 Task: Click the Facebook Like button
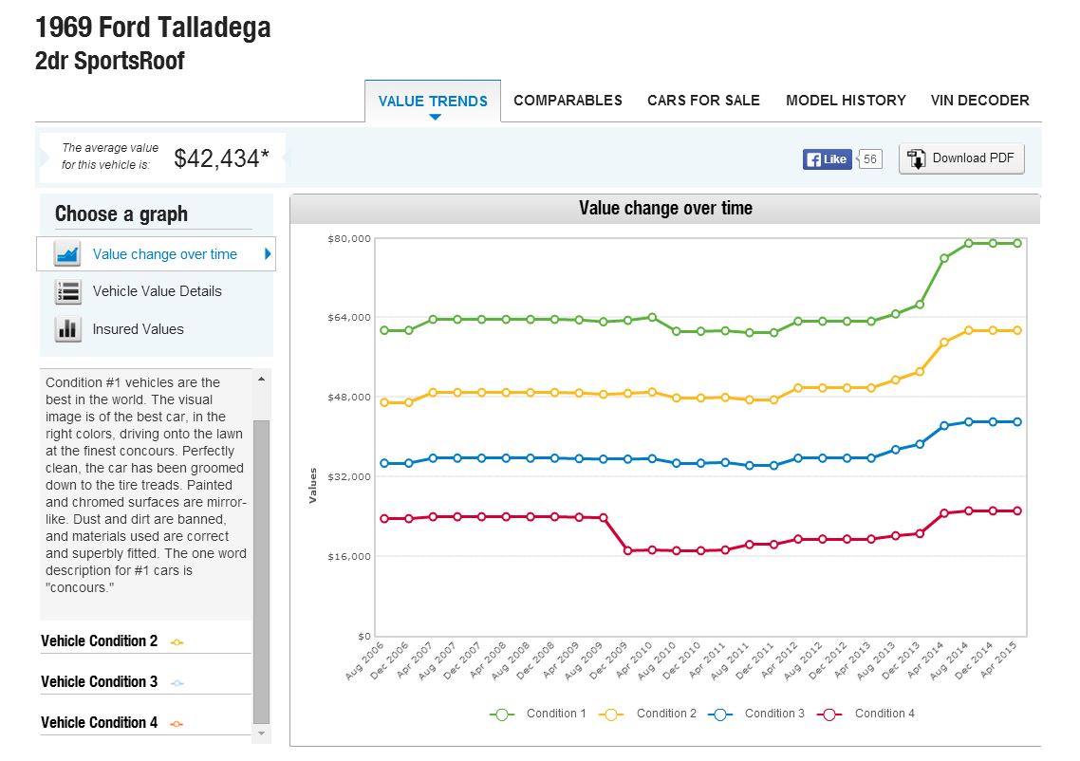(827, 159)
